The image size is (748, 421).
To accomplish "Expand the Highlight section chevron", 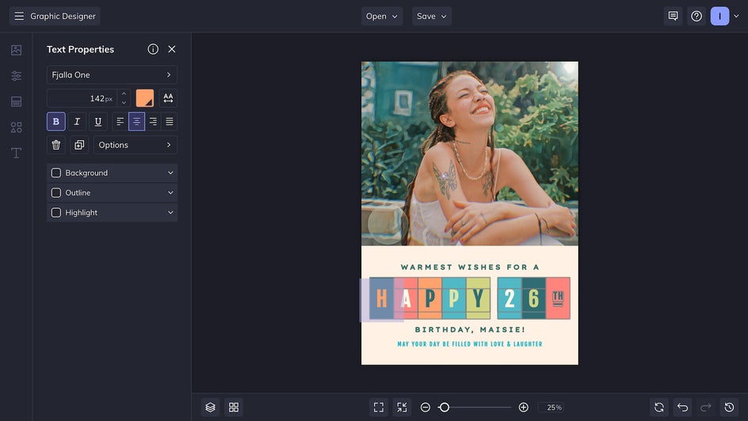I will pos(170,212).
